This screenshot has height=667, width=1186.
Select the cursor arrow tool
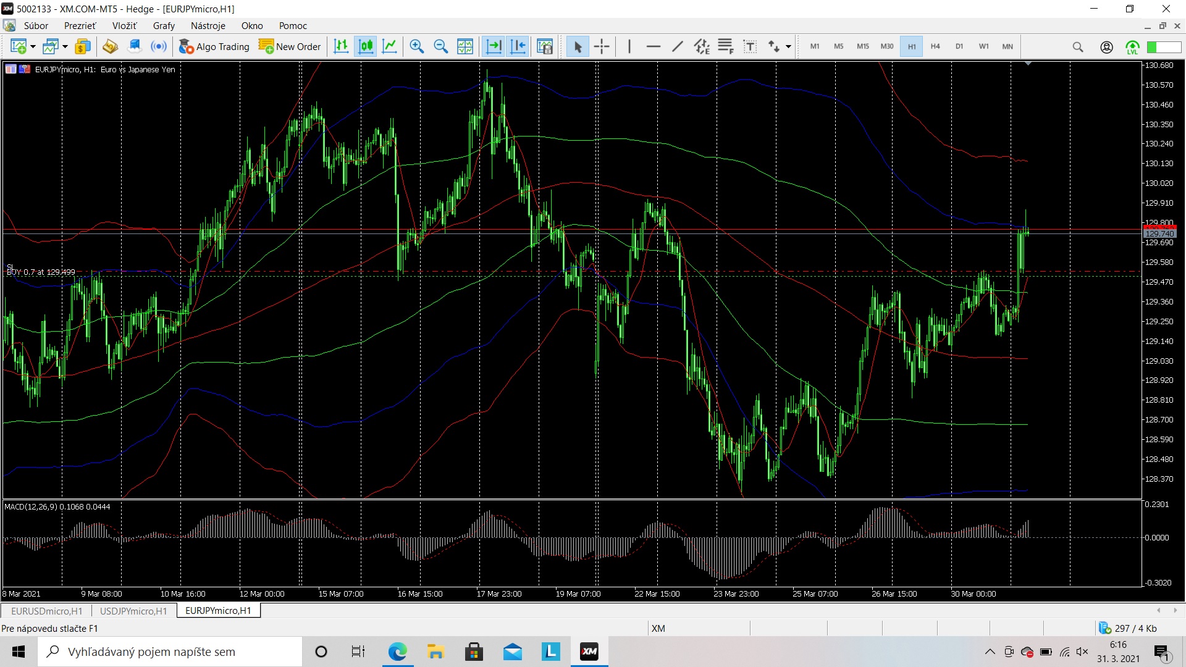(x=578, y=46)
